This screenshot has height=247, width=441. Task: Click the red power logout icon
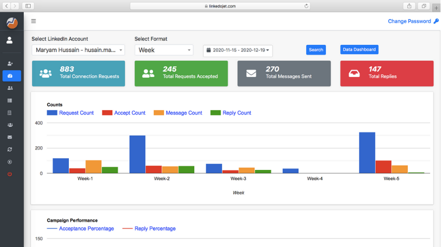coord(9,174)
